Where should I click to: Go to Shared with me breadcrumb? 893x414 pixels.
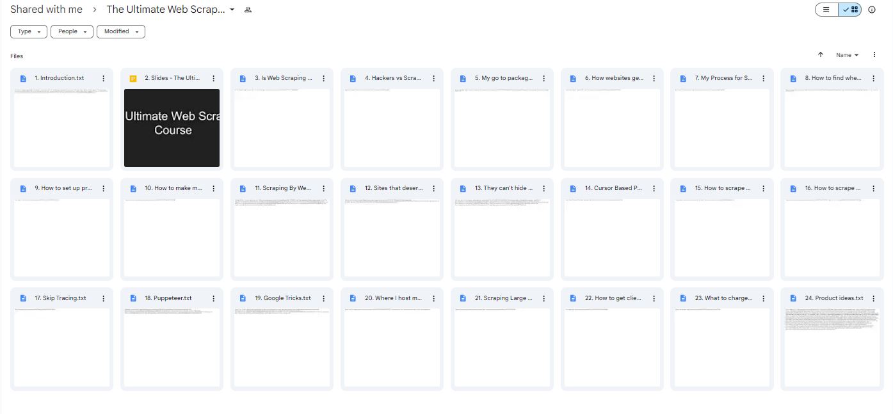pos(46,10)
